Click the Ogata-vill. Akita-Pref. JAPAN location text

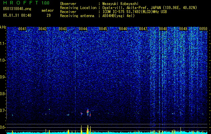tap(150, 8)
